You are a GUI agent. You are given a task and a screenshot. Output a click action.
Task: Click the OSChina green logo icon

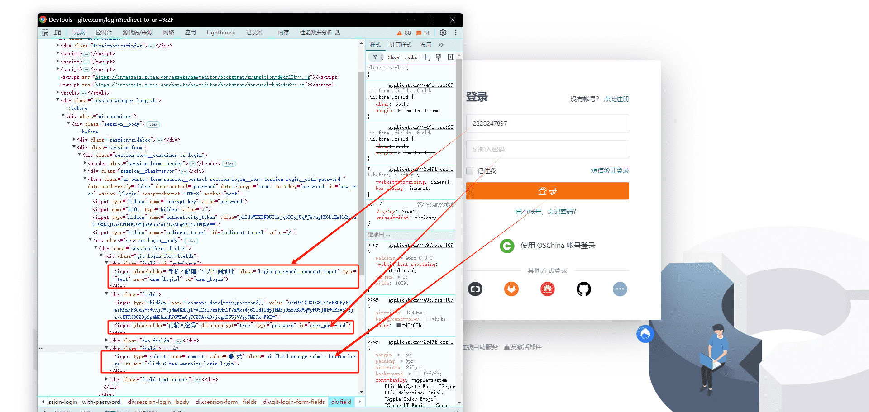click(x=507, y=246)
